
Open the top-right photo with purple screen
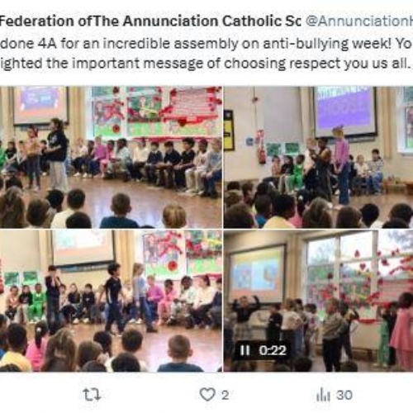tap(318, 157)
